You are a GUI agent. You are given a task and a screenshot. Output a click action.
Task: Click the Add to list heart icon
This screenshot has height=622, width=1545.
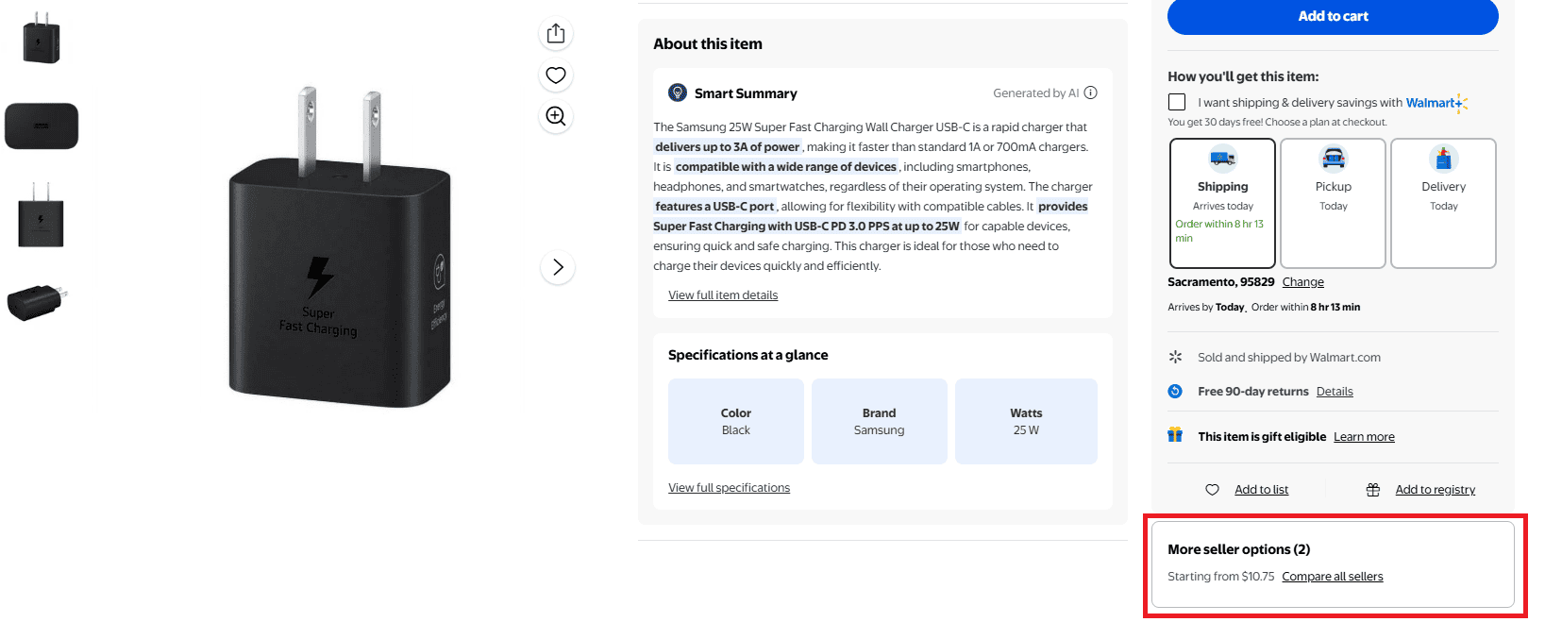[1213, 490]
